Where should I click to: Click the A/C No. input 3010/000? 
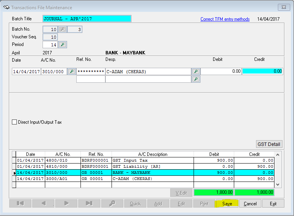tap(54, 72)
